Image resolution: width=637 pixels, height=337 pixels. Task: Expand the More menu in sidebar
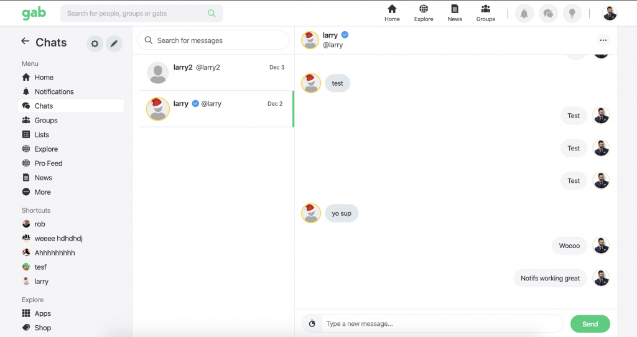pyautogui.click(x=42, y=192)
